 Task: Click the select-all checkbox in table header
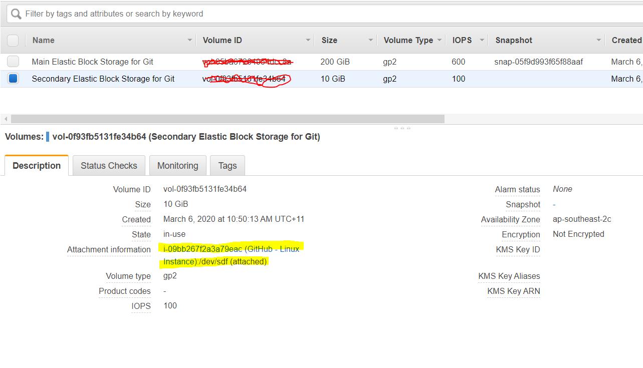pos(13,40)
